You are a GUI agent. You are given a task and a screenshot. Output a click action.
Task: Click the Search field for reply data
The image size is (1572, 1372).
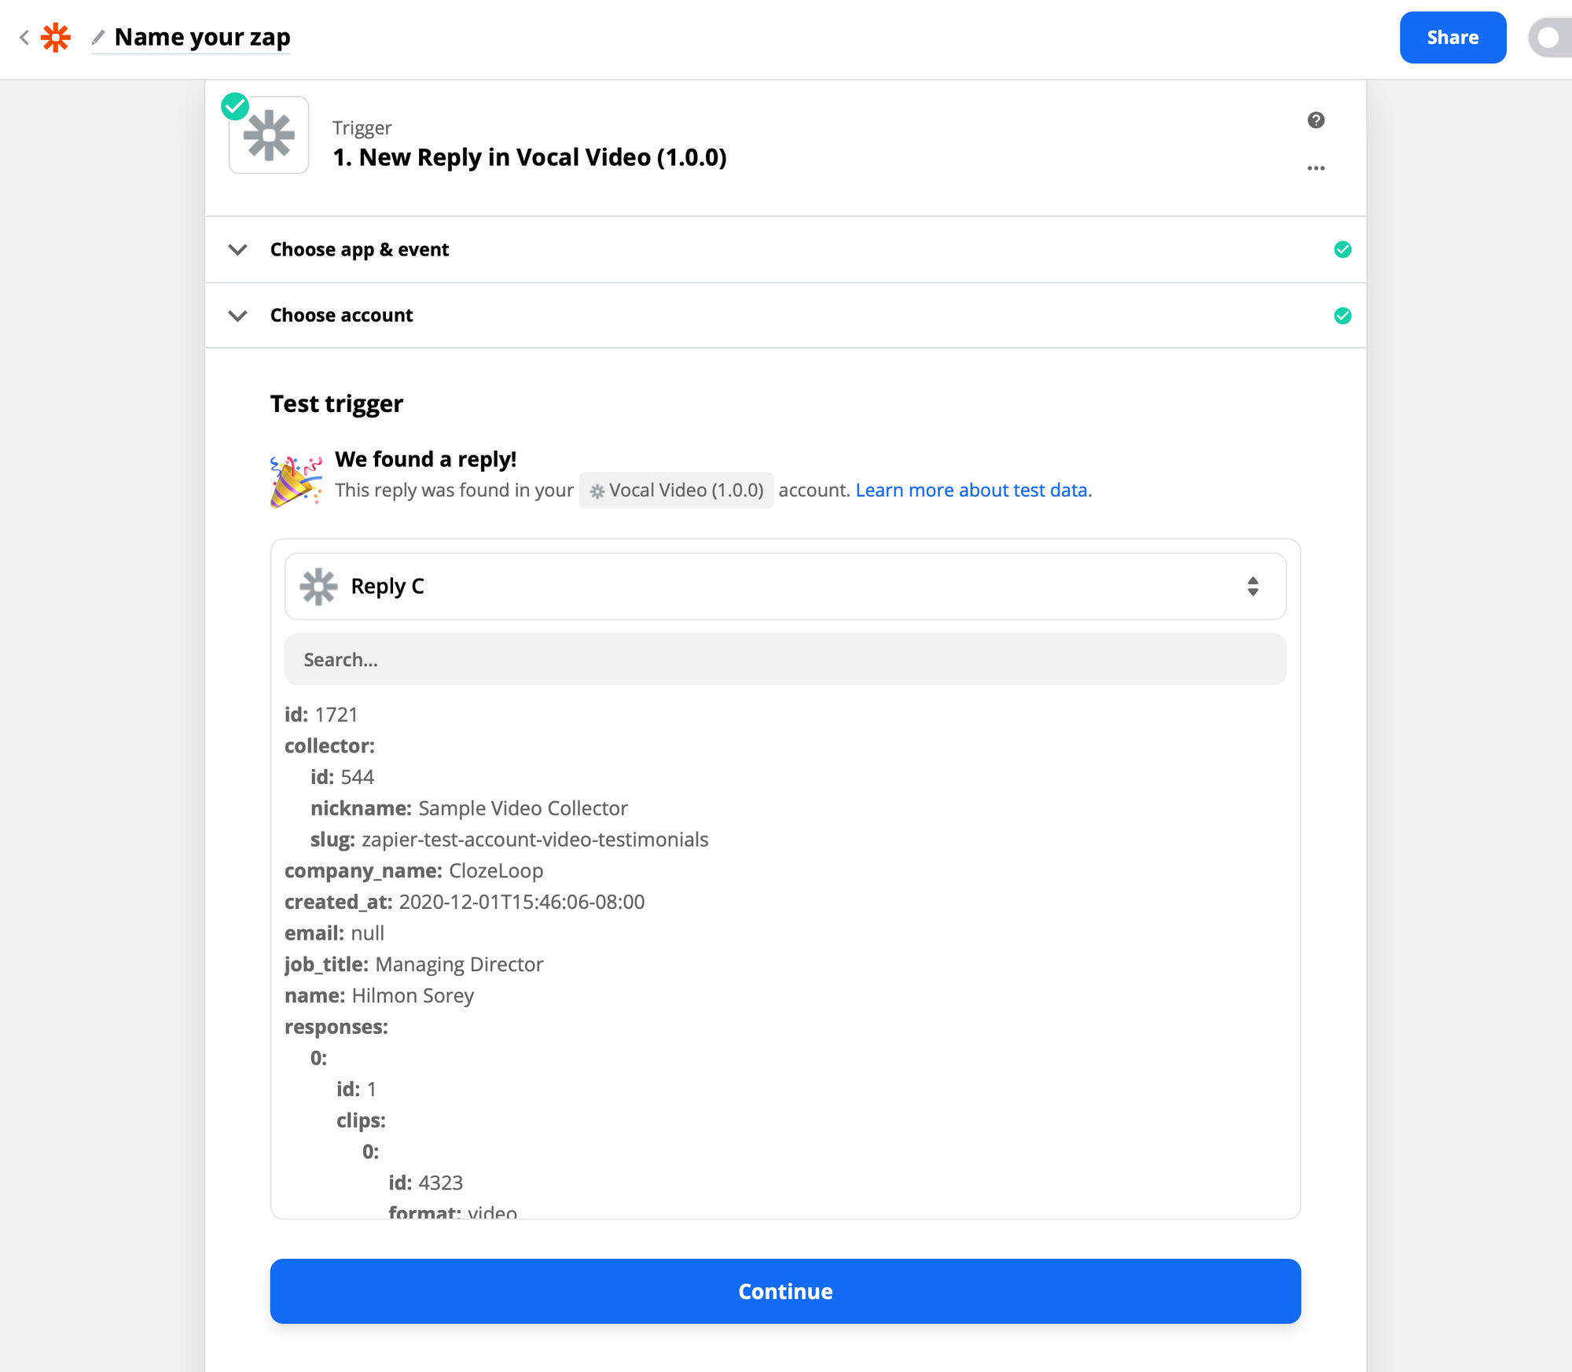coord(784,659)
